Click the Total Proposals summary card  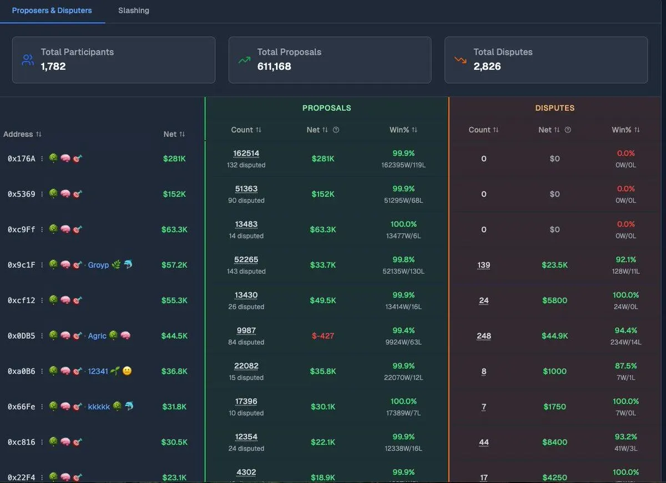click(x=330, y=60)
